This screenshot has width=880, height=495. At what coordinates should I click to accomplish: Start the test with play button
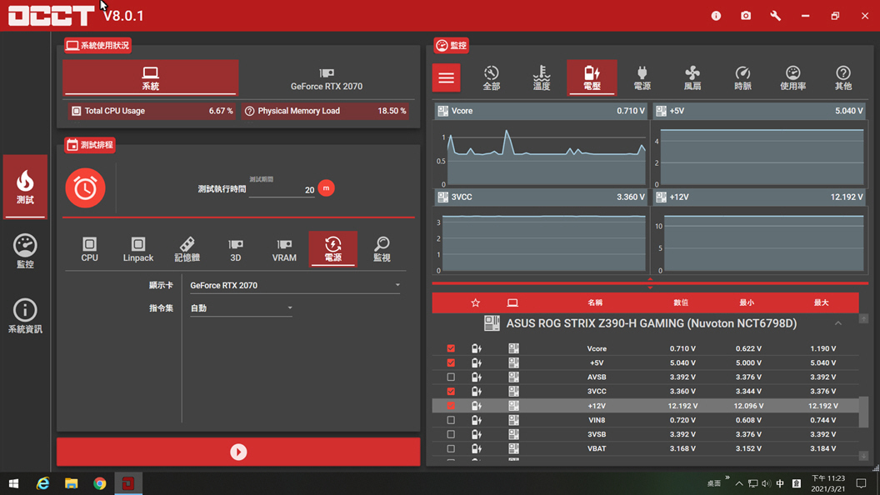click(x=238, y=452)
